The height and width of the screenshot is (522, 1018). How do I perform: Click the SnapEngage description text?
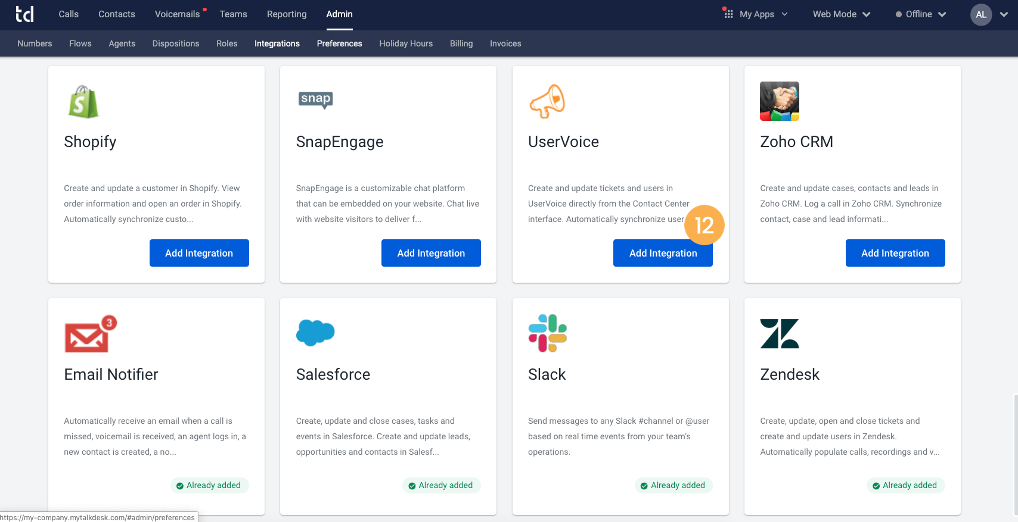(x=387, y=204)
